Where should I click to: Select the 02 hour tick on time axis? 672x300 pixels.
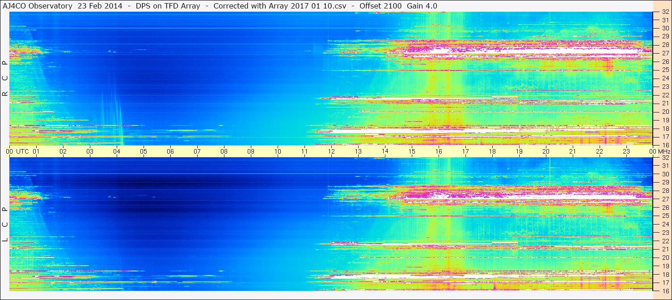point(63,151)
